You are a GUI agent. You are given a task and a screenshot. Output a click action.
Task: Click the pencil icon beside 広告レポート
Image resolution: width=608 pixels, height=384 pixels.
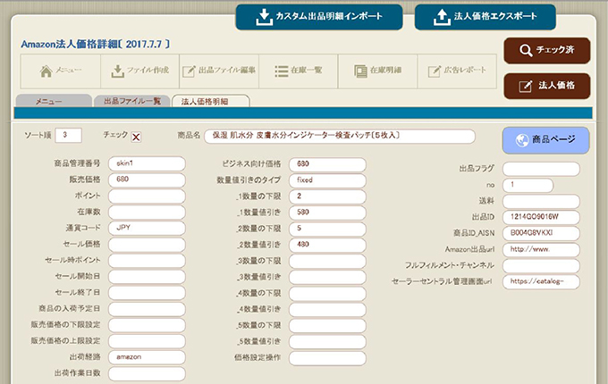(435, 71)
